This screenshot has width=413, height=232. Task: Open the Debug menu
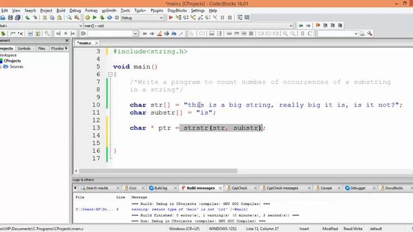click(75, 10)
